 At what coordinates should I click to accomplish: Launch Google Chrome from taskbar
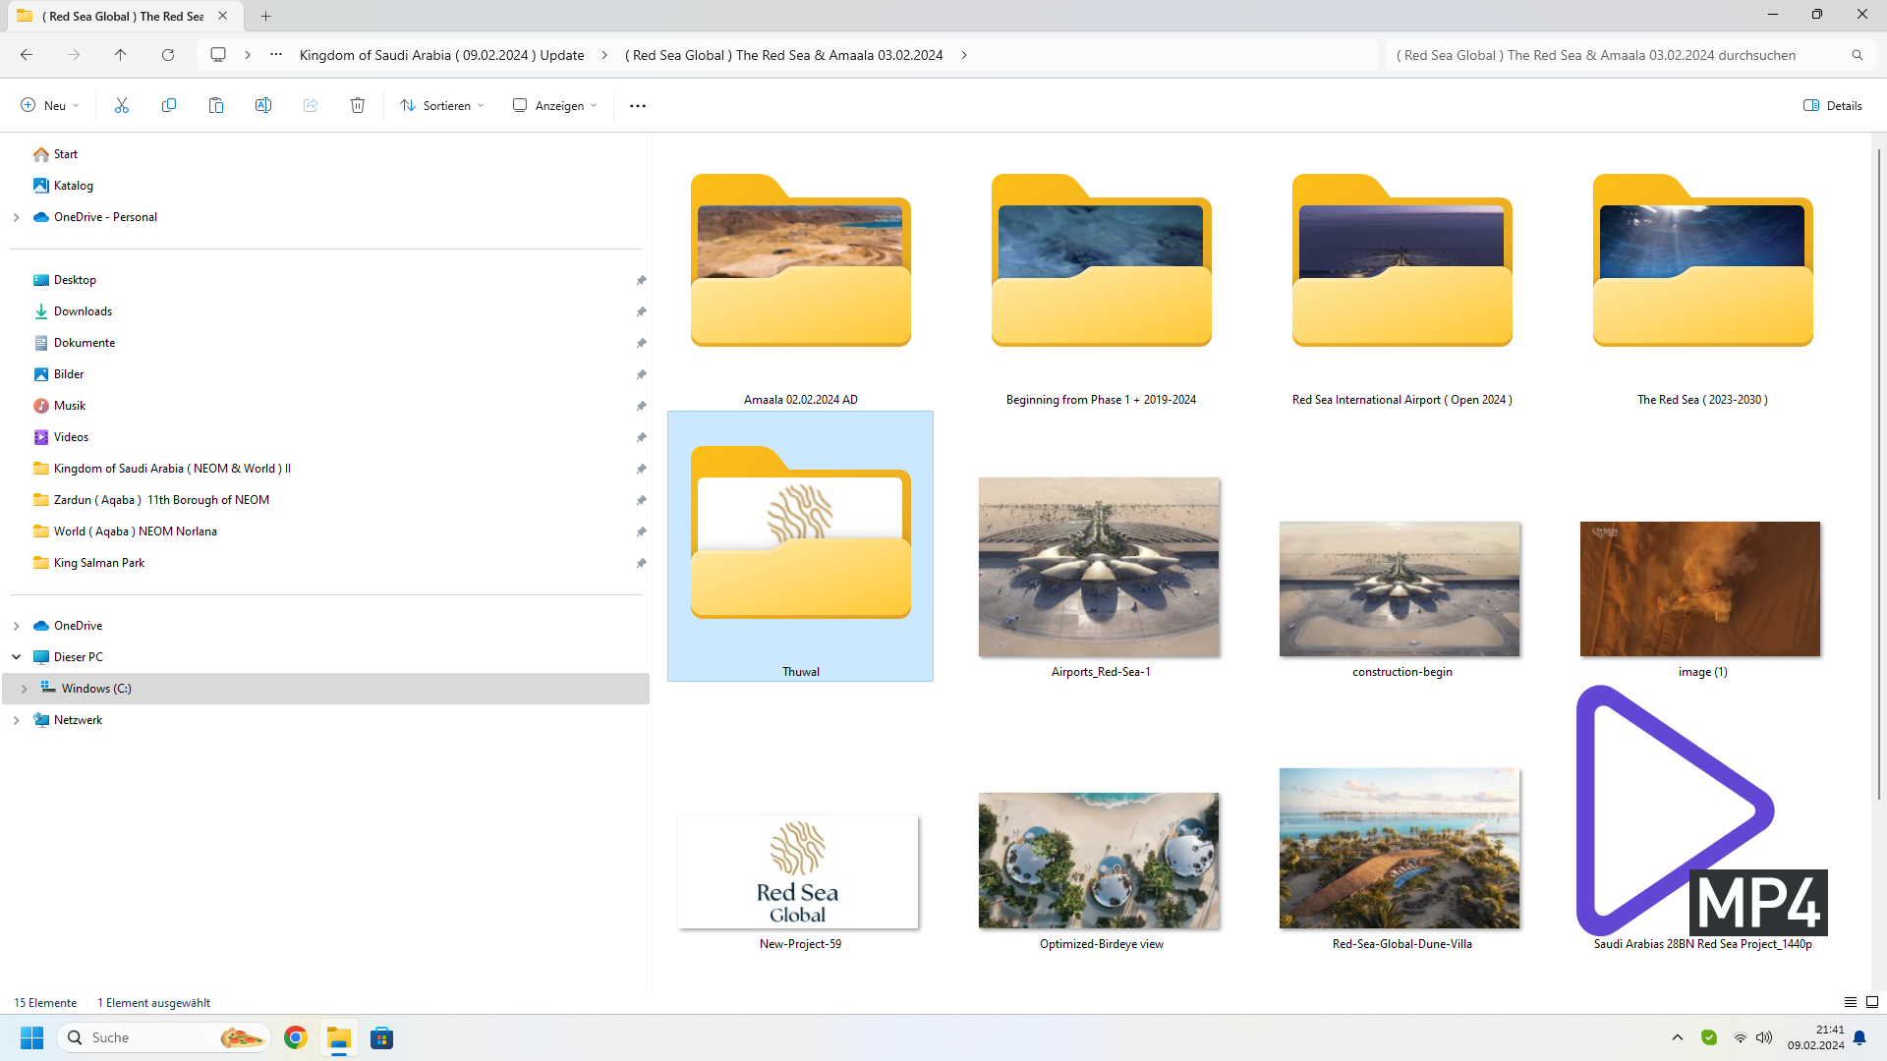pyautogui.click(x=295, y=1037)
